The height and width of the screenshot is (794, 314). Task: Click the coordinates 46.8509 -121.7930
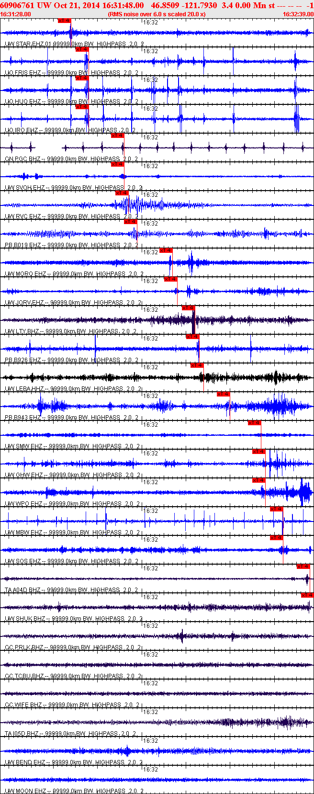pyautogui.click(x=184, y=5)
